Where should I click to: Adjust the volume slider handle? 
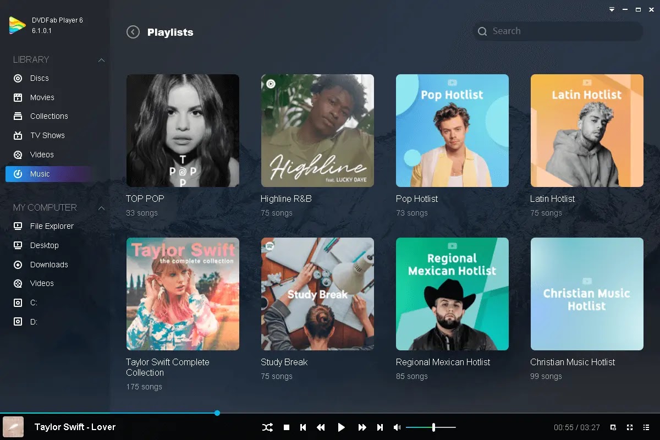click(x=434, y=427)
